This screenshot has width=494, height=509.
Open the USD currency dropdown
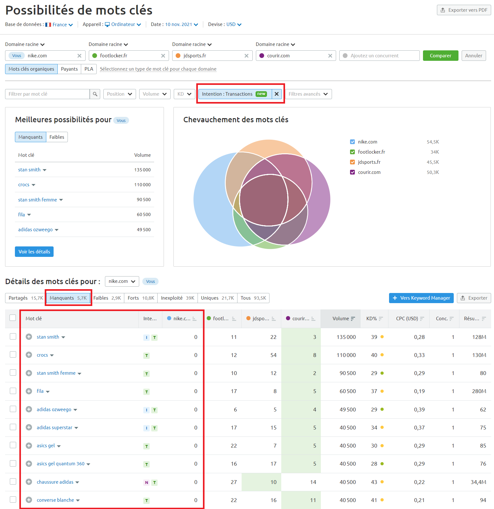pyautogui.click(x=234, y=24)
